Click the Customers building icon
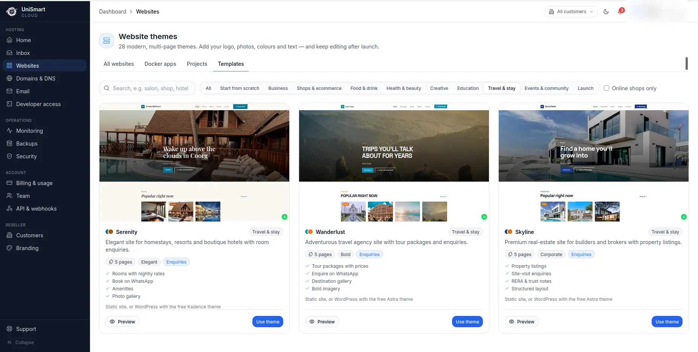 coord(9,235)
